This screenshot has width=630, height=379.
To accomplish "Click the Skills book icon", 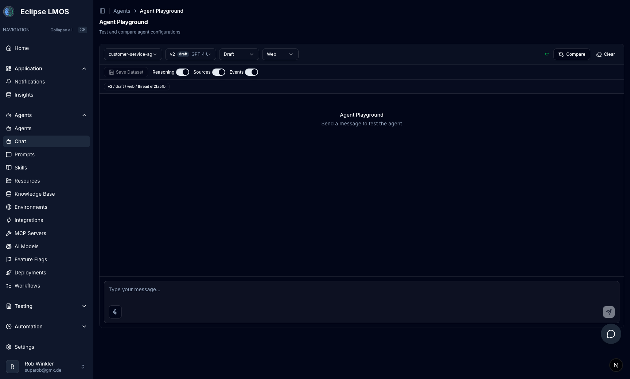I will coord(9,168).
